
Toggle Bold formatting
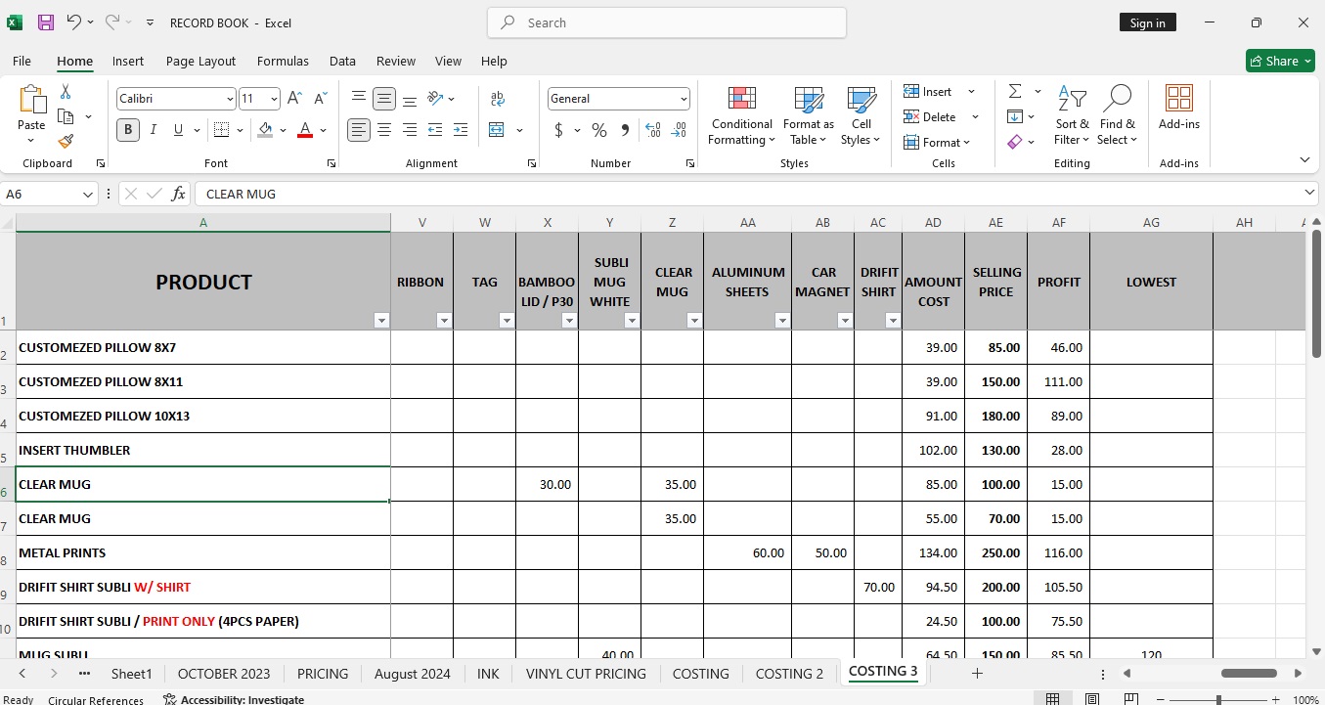pyautogui.click(x=128, y=130)
